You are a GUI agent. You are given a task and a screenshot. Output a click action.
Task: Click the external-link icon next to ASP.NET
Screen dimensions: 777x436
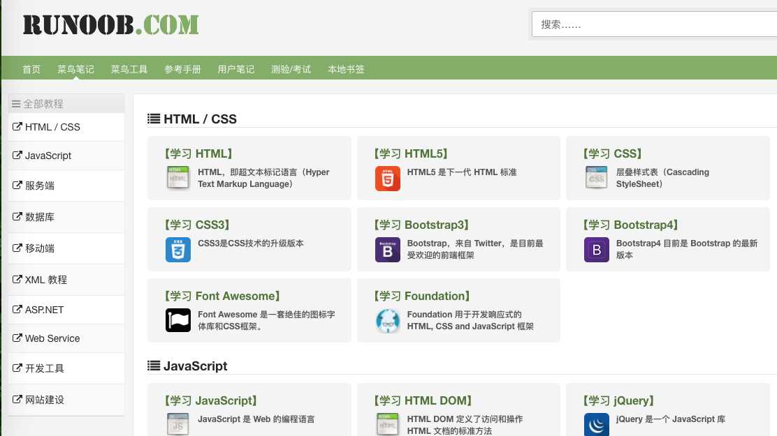(17, 309)
